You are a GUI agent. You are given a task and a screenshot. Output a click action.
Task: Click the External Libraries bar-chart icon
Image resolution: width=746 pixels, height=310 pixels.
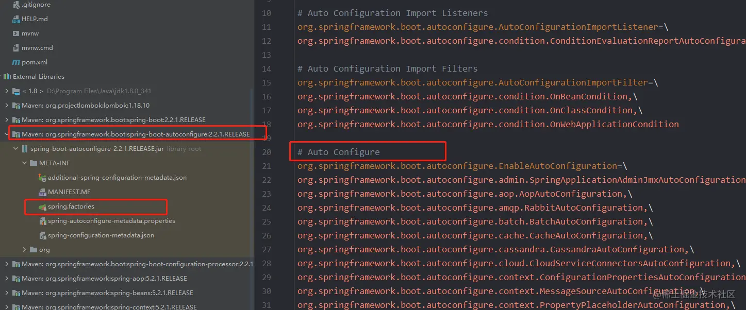[x=7, y=77]
